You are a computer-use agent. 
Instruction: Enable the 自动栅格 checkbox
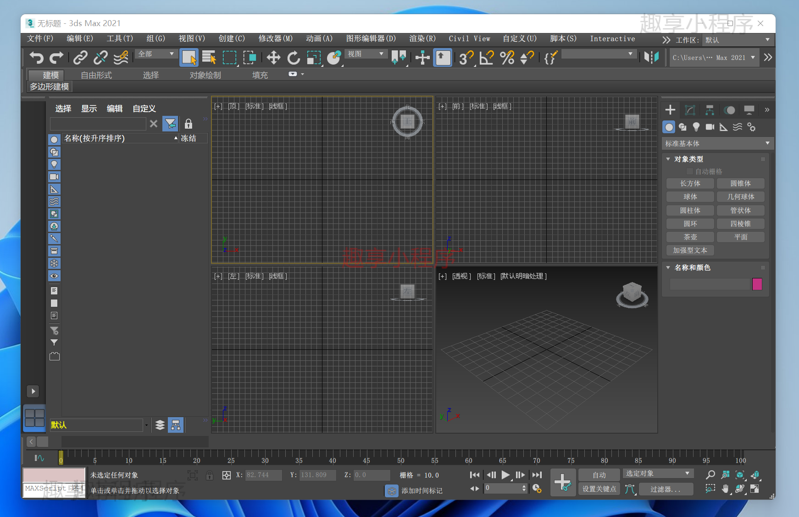(689, 171)
